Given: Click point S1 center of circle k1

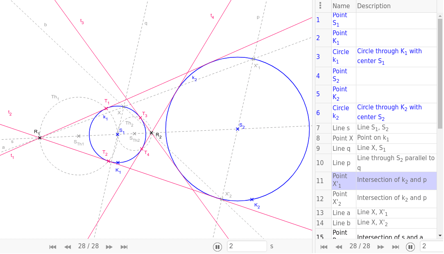Looking at the screenshot, I should [118, 134].
